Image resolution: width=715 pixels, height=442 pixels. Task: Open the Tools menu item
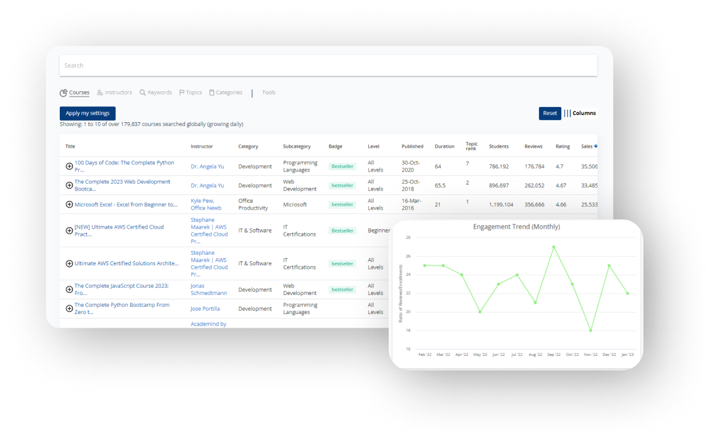click(x=269, y=93)
